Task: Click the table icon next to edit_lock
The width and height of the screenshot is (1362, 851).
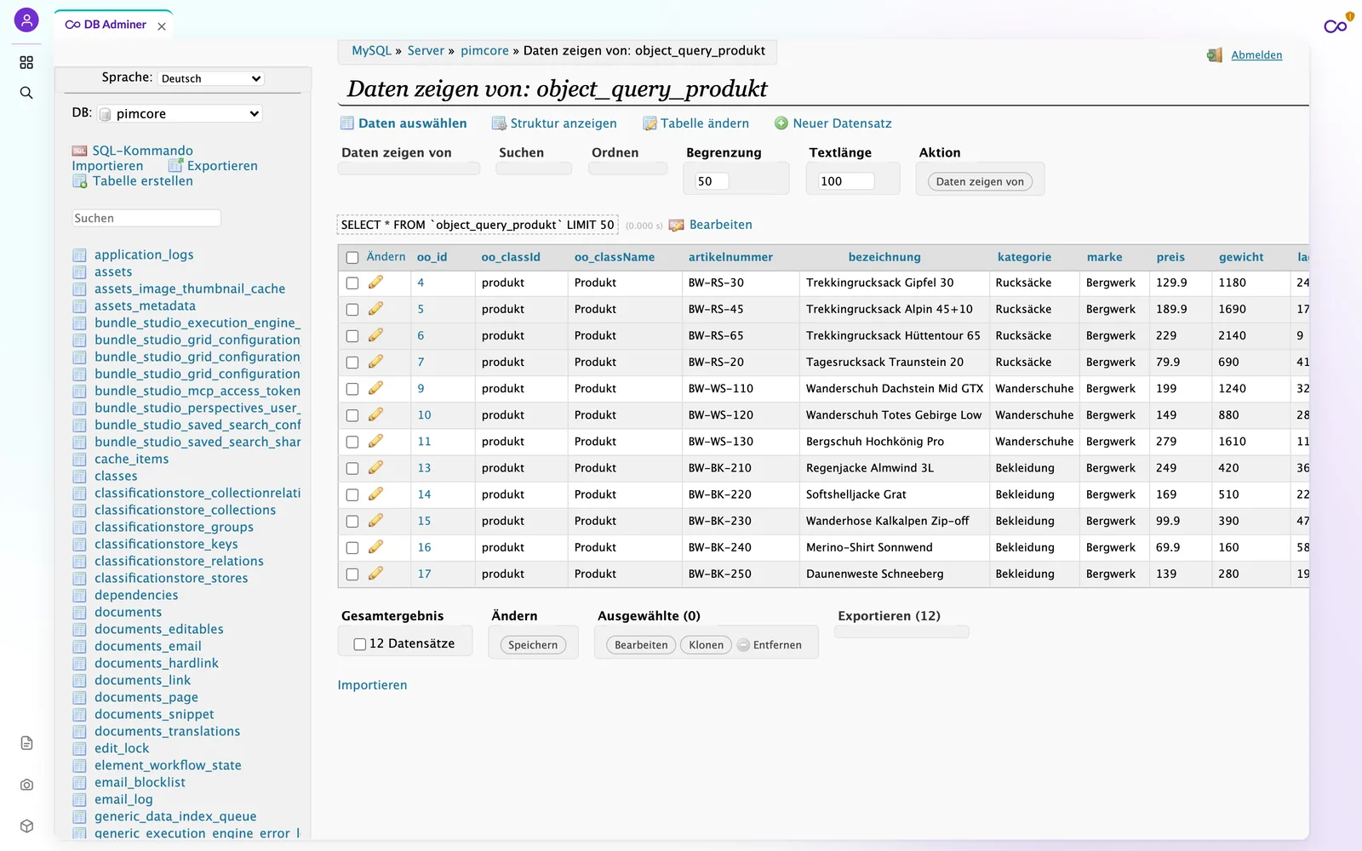Action: [x=80, y=749]
